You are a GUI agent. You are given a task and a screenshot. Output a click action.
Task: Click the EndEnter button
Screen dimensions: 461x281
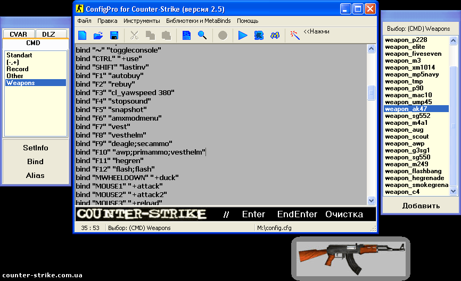(297, 214)
